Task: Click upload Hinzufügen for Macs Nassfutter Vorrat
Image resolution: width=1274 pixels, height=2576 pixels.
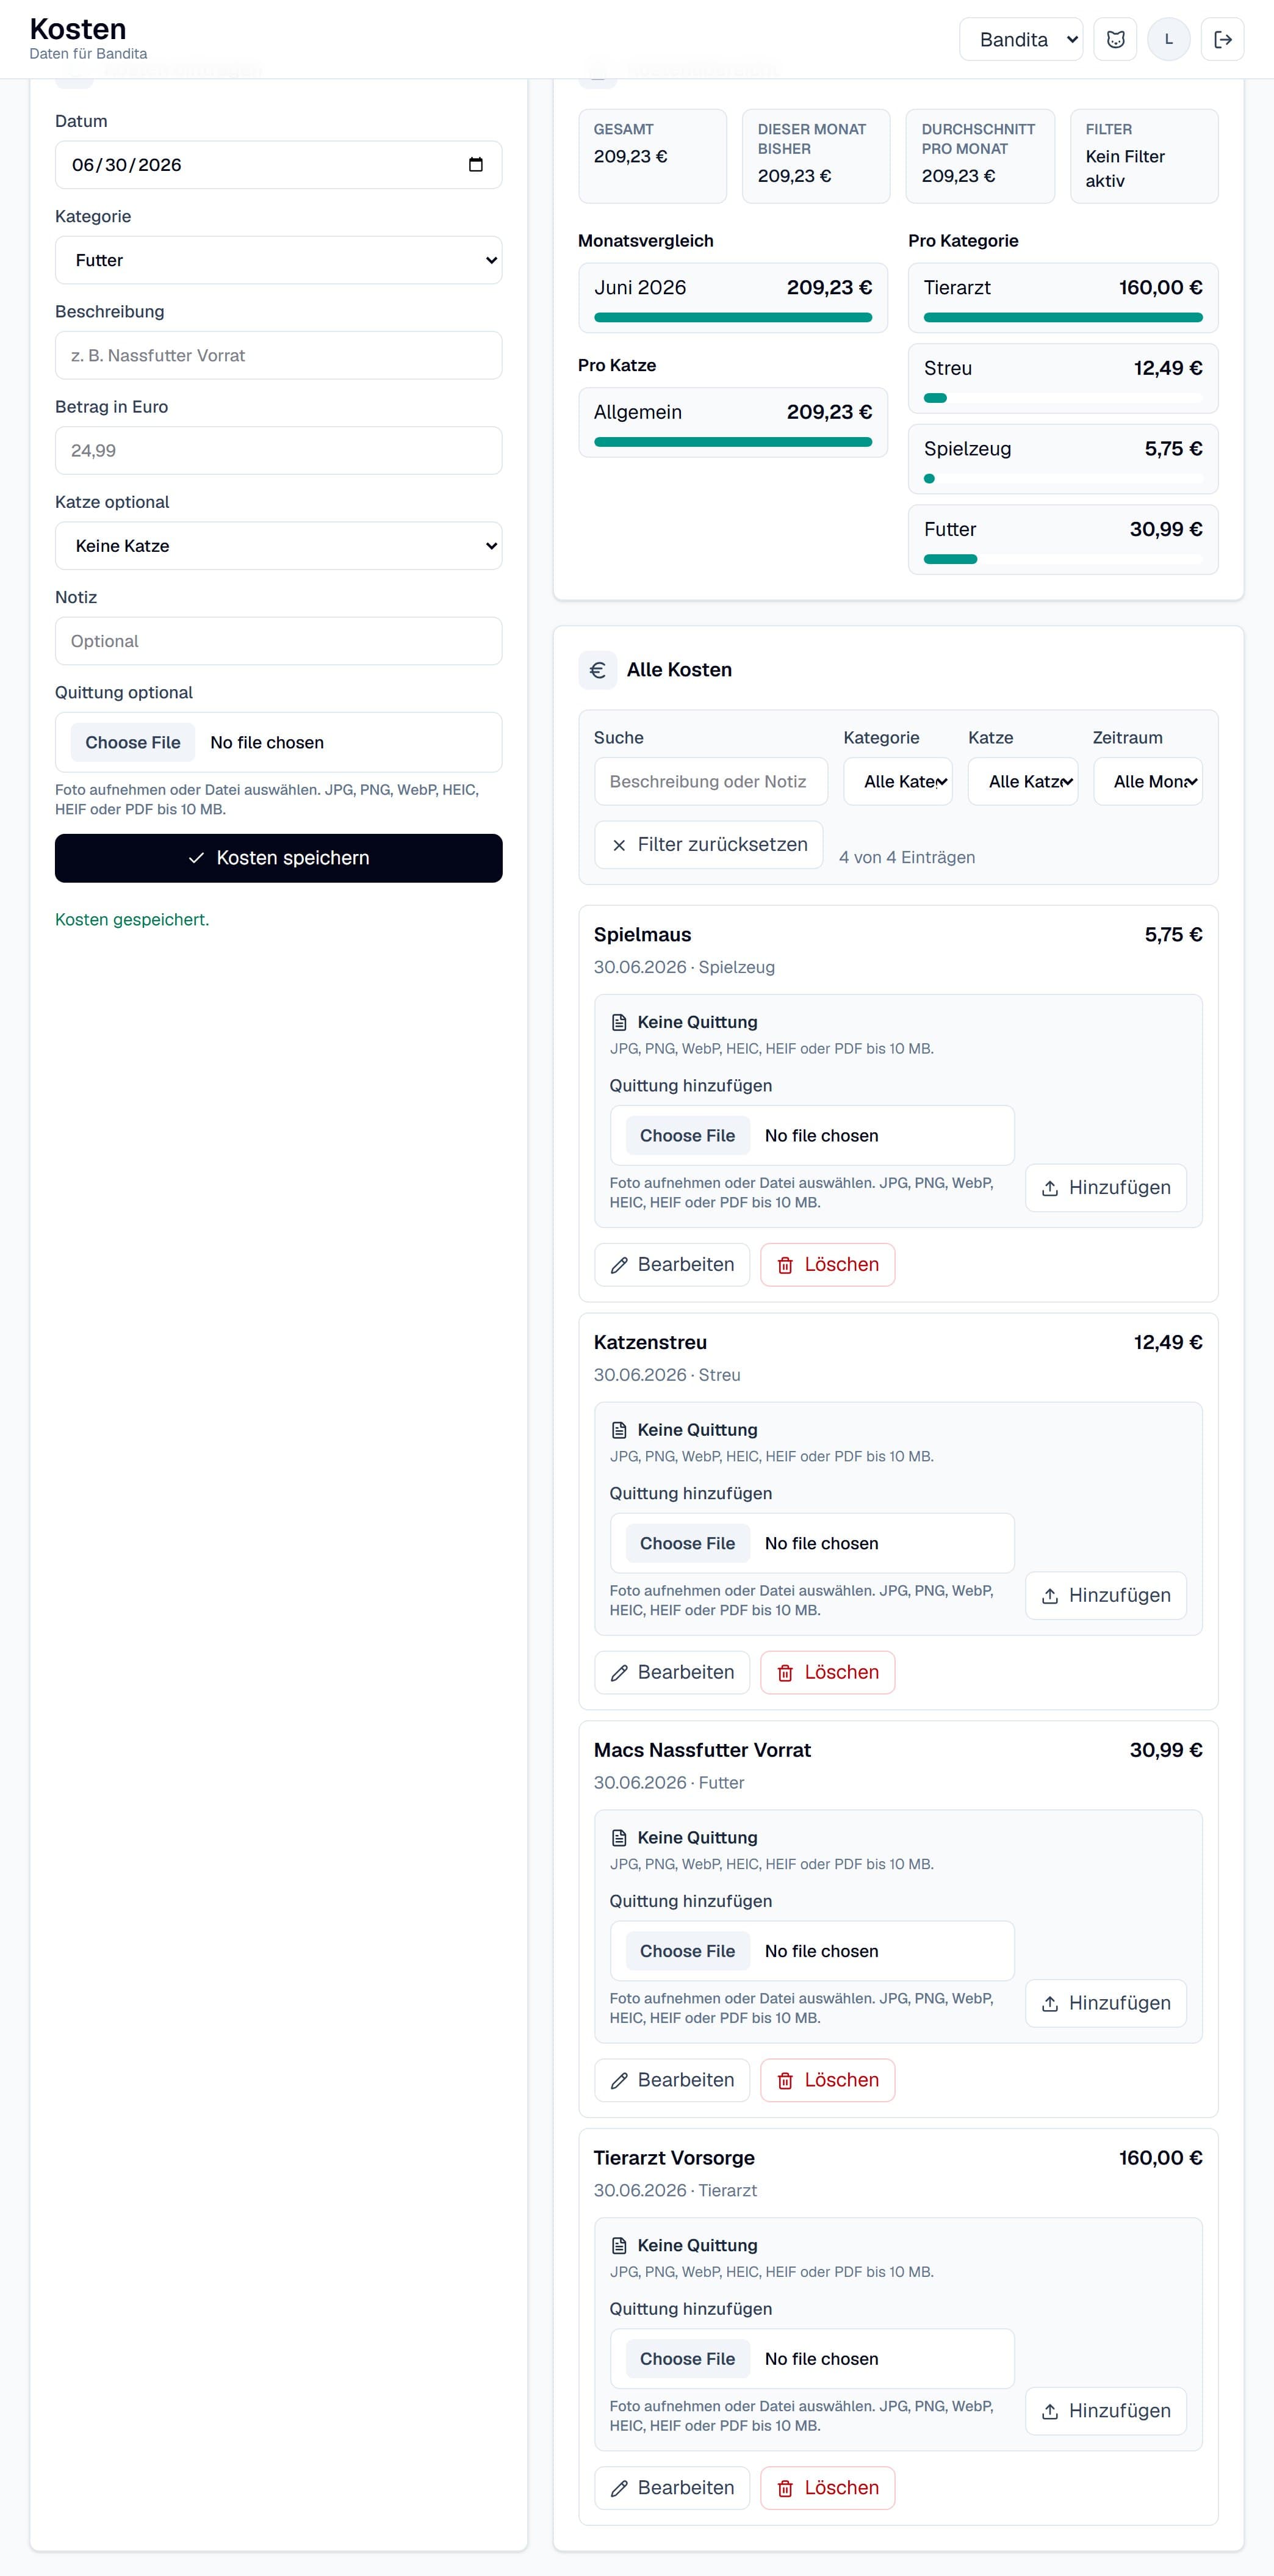Action: tap(1105, 2003)
